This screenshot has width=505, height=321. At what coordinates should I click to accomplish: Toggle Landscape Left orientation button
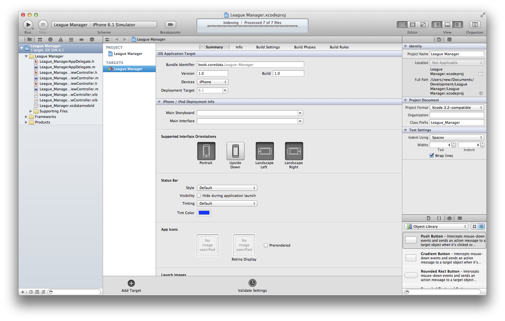pyautogui.click(x=265, y=151)
